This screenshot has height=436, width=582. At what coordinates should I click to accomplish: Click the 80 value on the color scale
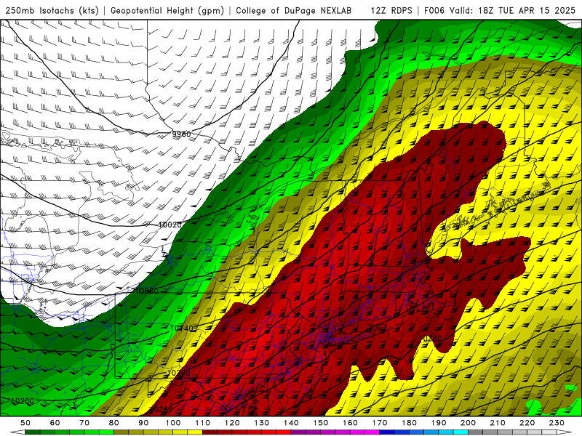click(x=114, y=423)
